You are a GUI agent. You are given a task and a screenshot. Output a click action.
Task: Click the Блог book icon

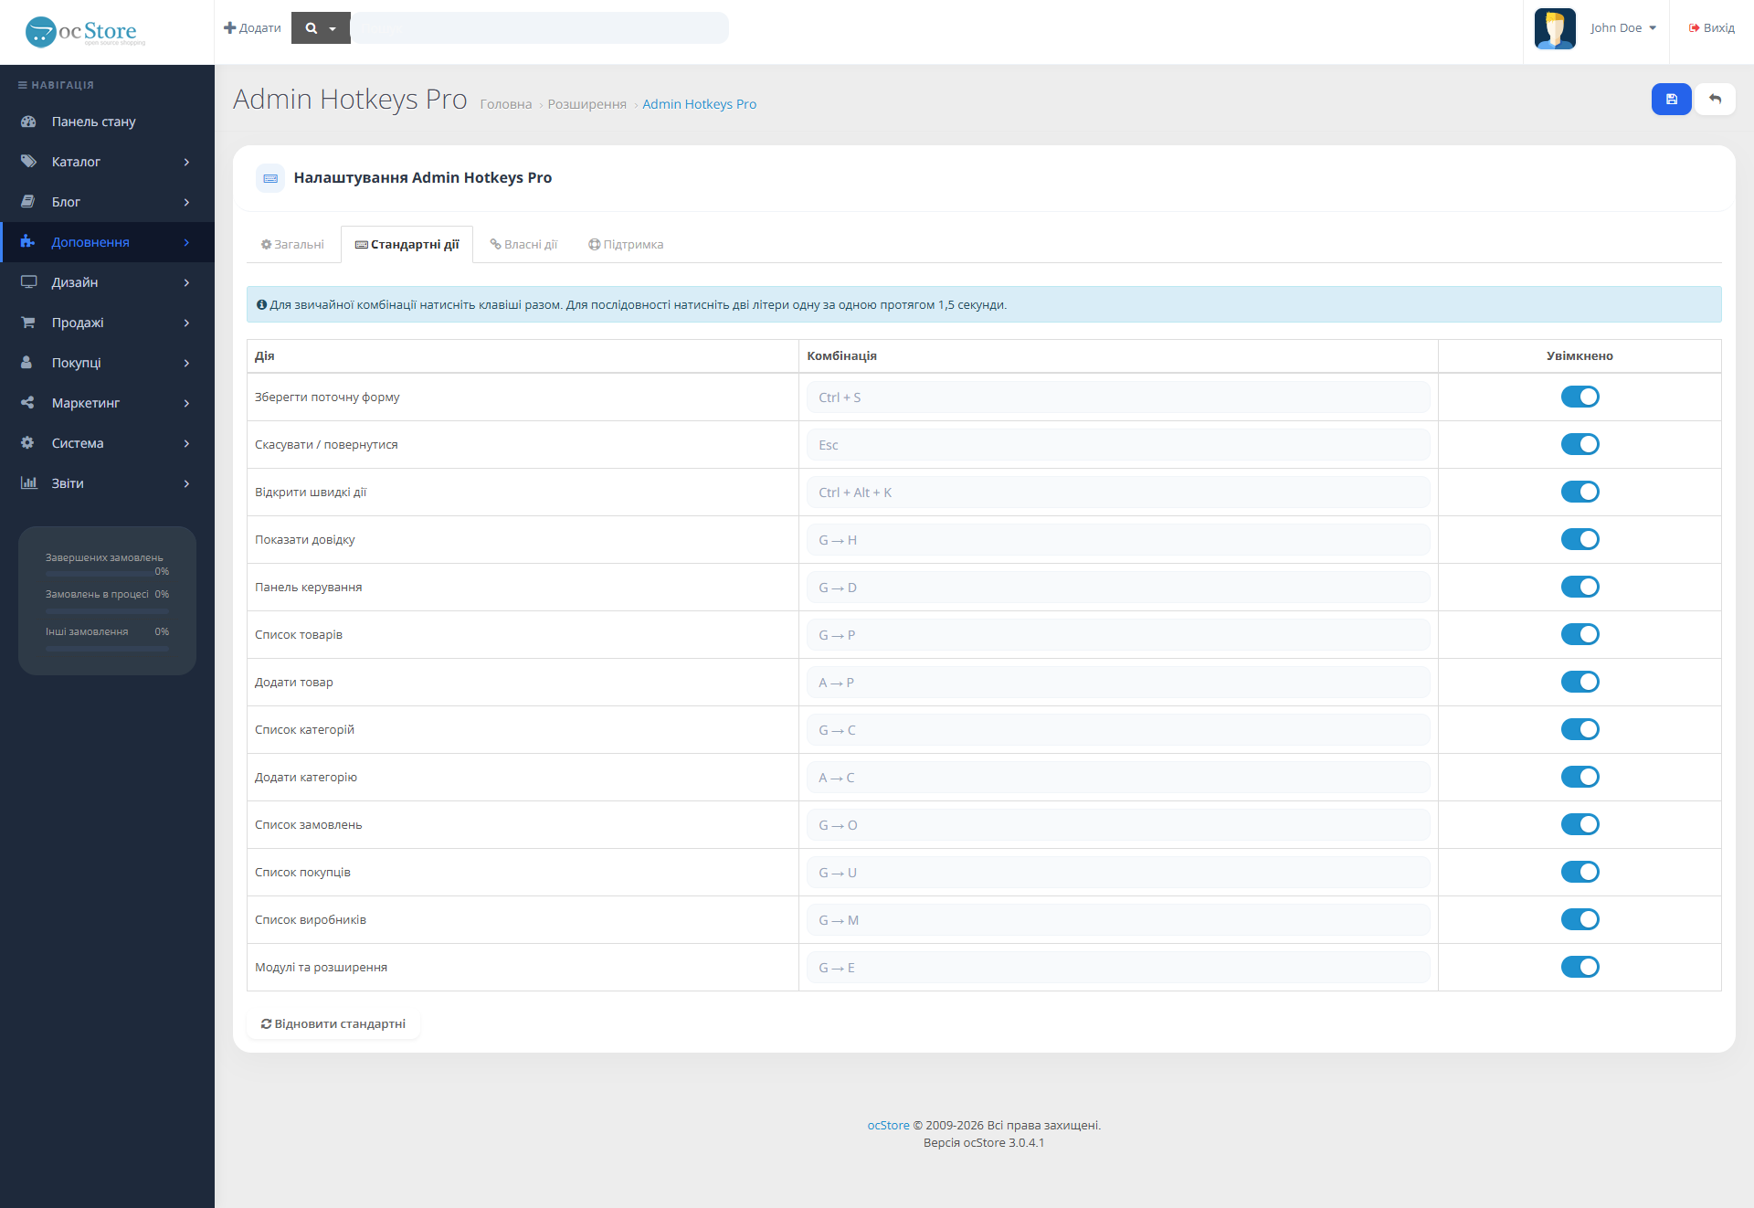tap(28, 202)
